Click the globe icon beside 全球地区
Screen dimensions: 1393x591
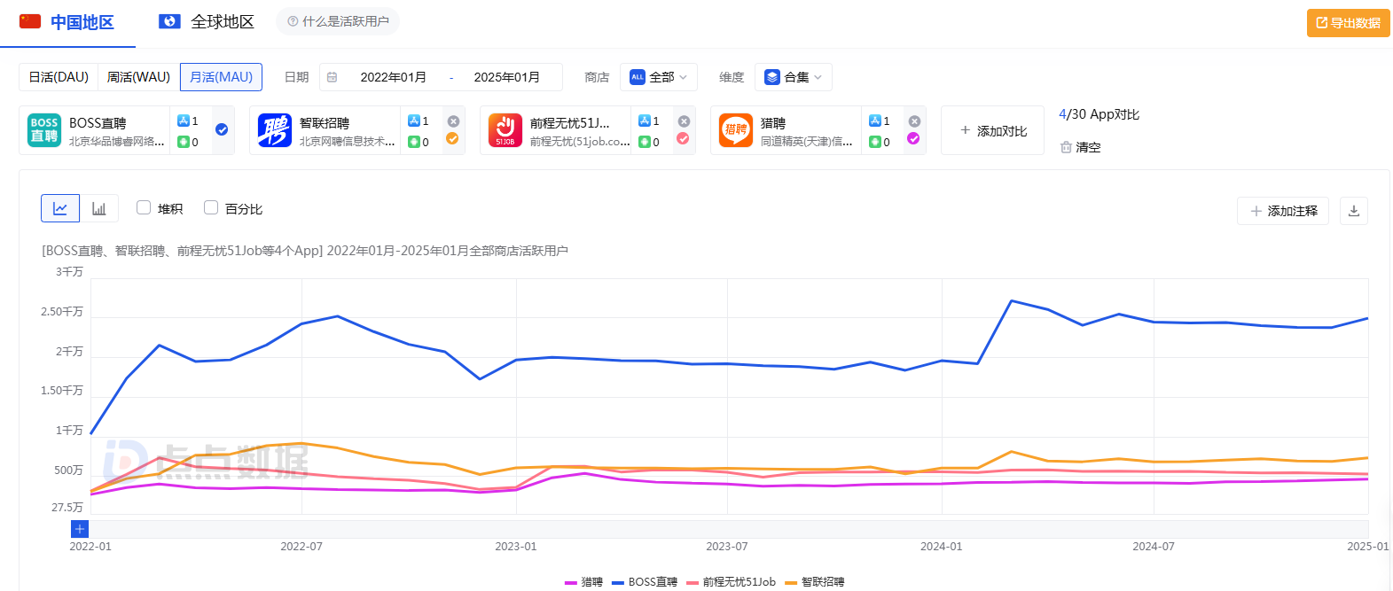pos(169,21)
